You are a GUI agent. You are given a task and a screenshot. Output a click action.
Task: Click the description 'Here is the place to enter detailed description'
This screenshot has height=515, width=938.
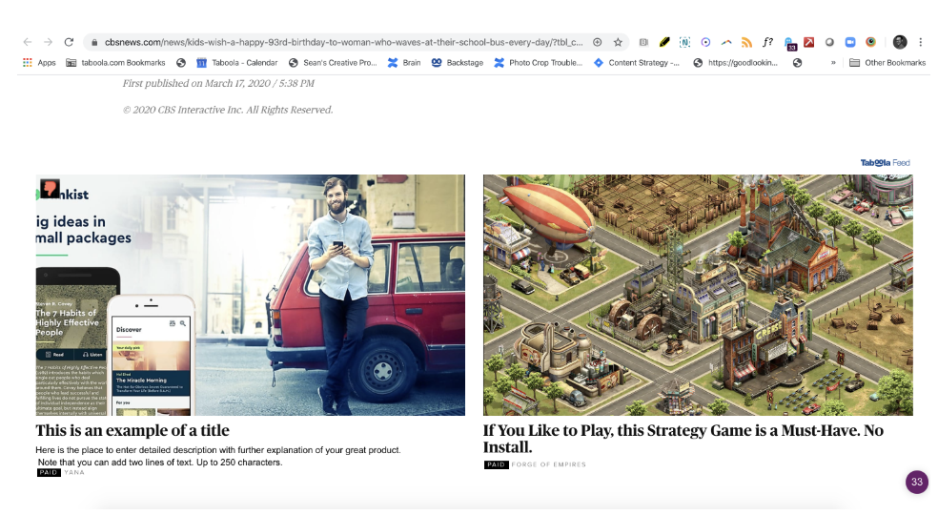[x=217, y=456]
